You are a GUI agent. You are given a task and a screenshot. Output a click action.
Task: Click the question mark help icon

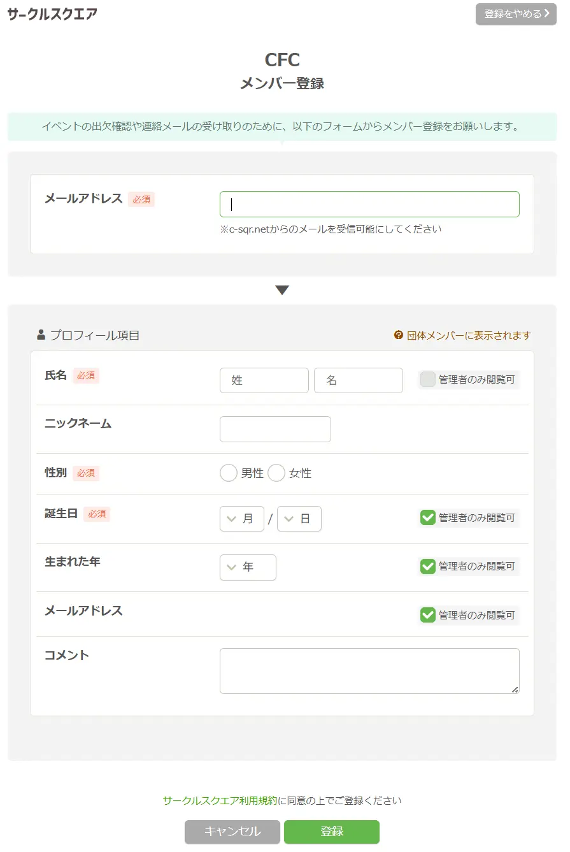[399, 335]
